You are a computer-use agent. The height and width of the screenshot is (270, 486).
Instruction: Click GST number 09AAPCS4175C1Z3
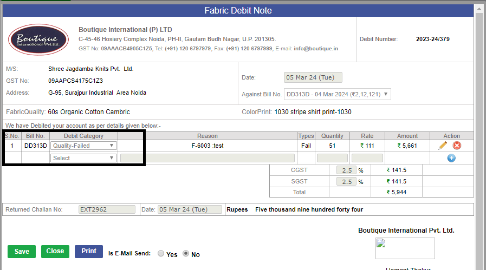point(76,81)
